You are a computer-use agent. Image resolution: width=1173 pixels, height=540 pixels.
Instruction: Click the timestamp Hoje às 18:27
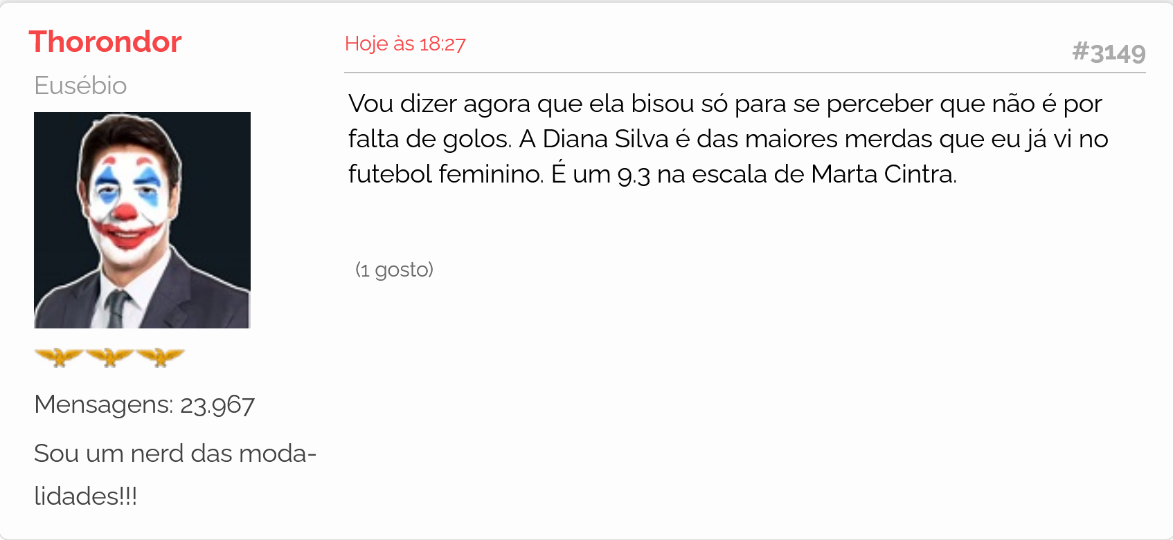click(x=405, y=44)
